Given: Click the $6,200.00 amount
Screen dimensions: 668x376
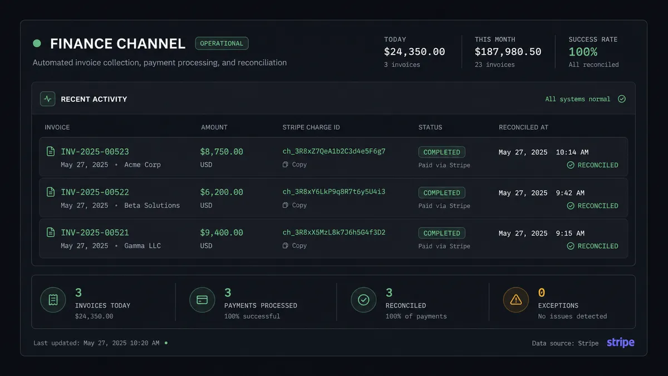Looking at the screenshot, I should pos(222,192).
